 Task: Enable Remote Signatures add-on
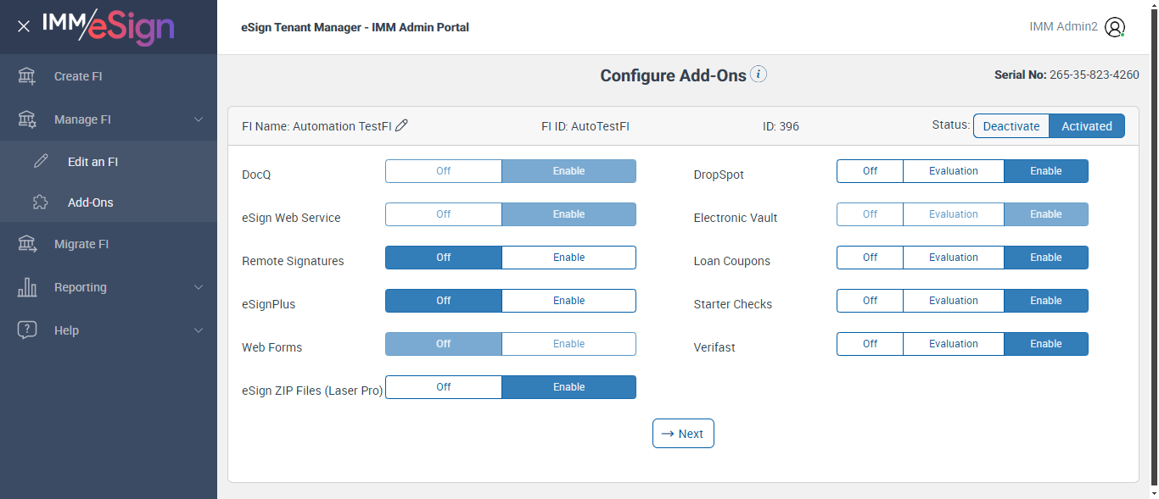point(568,258)
